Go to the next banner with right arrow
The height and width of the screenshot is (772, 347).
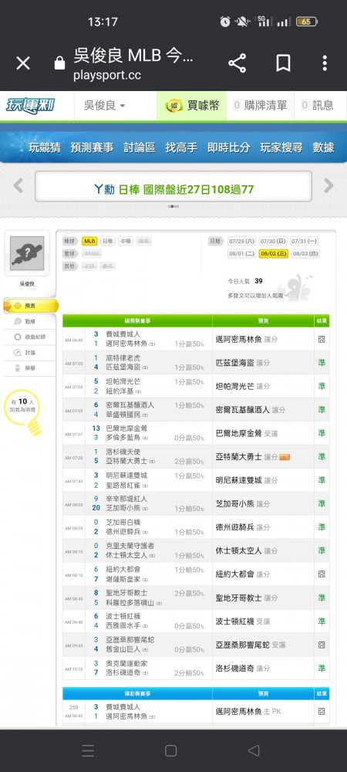pyautogui.click(x=328, y=185)
